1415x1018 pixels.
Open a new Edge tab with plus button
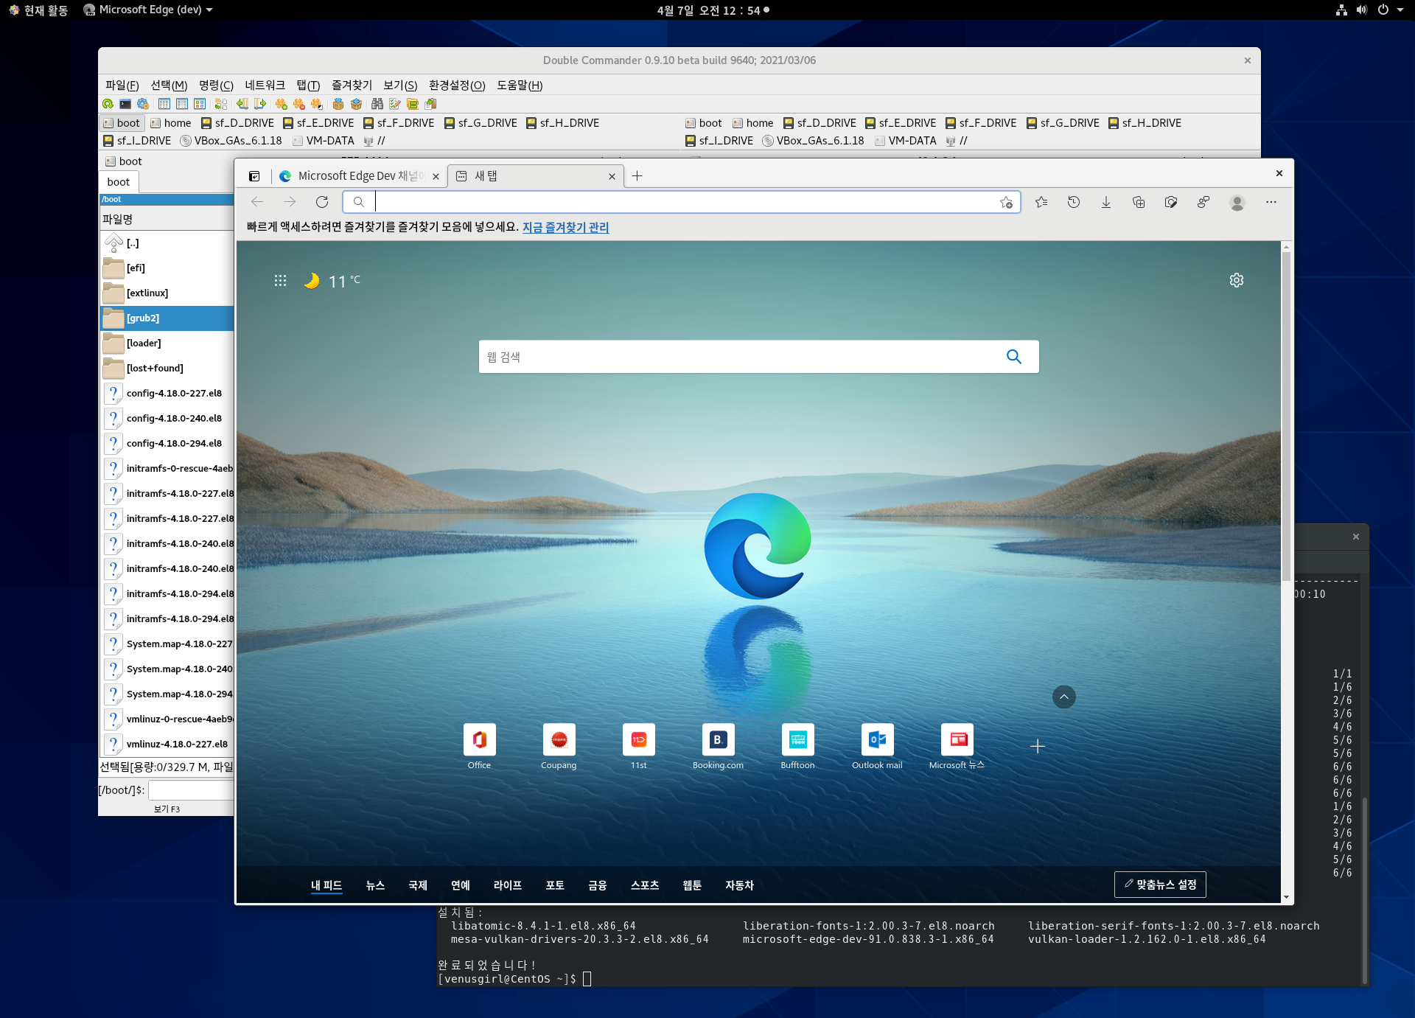click(x=637, y=176)
